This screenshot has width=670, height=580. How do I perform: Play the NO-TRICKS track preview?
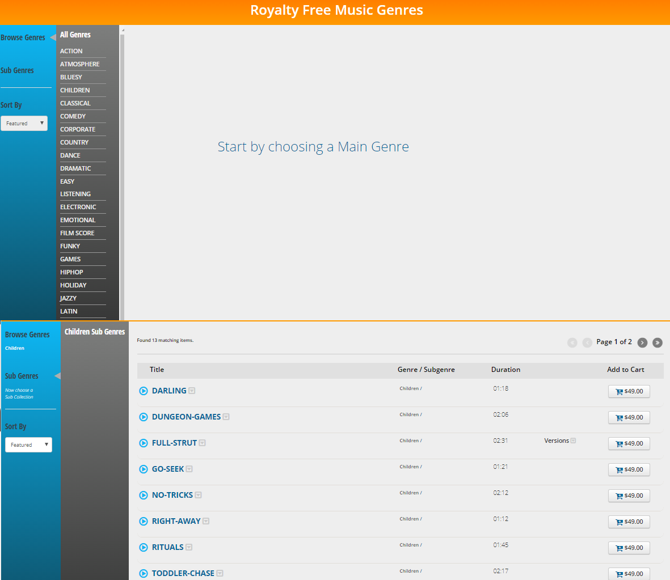tap(144, 495)
